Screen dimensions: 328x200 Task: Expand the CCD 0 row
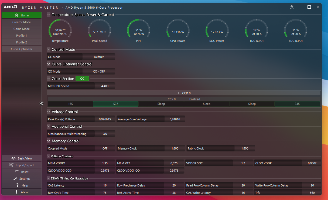pos(179,93)
